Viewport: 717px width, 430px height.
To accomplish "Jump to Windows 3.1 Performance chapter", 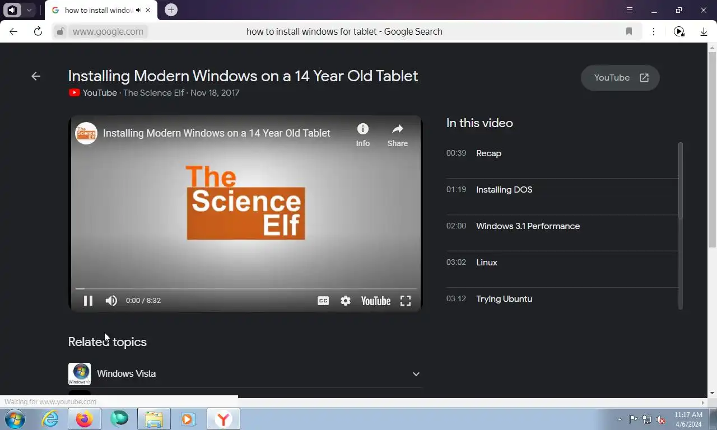I will [x=562, y=226].
